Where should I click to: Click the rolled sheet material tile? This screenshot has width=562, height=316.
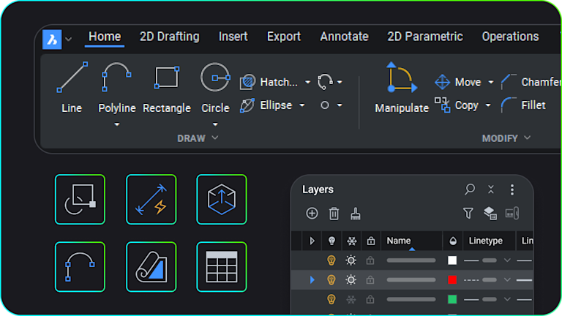pyautogui.click(x=151, y=267)
